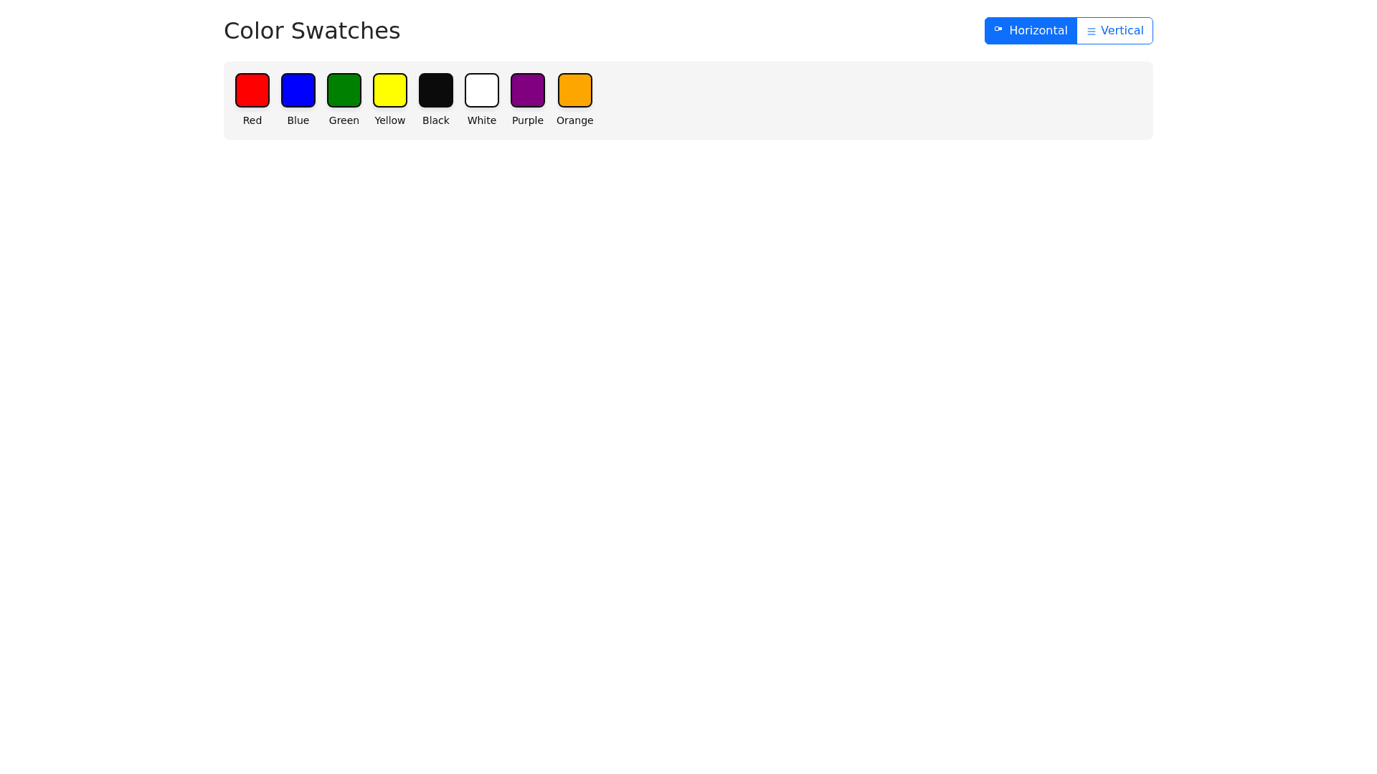Choose the Yellow color swatch
Screen dimensions: 1377x774
390,90
